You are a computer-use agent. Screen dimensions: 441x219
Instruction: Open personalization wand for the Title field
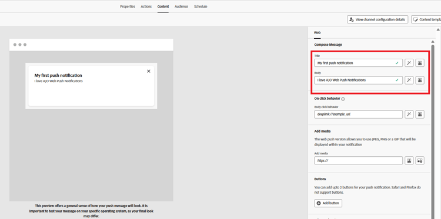[x=409, y=63]
